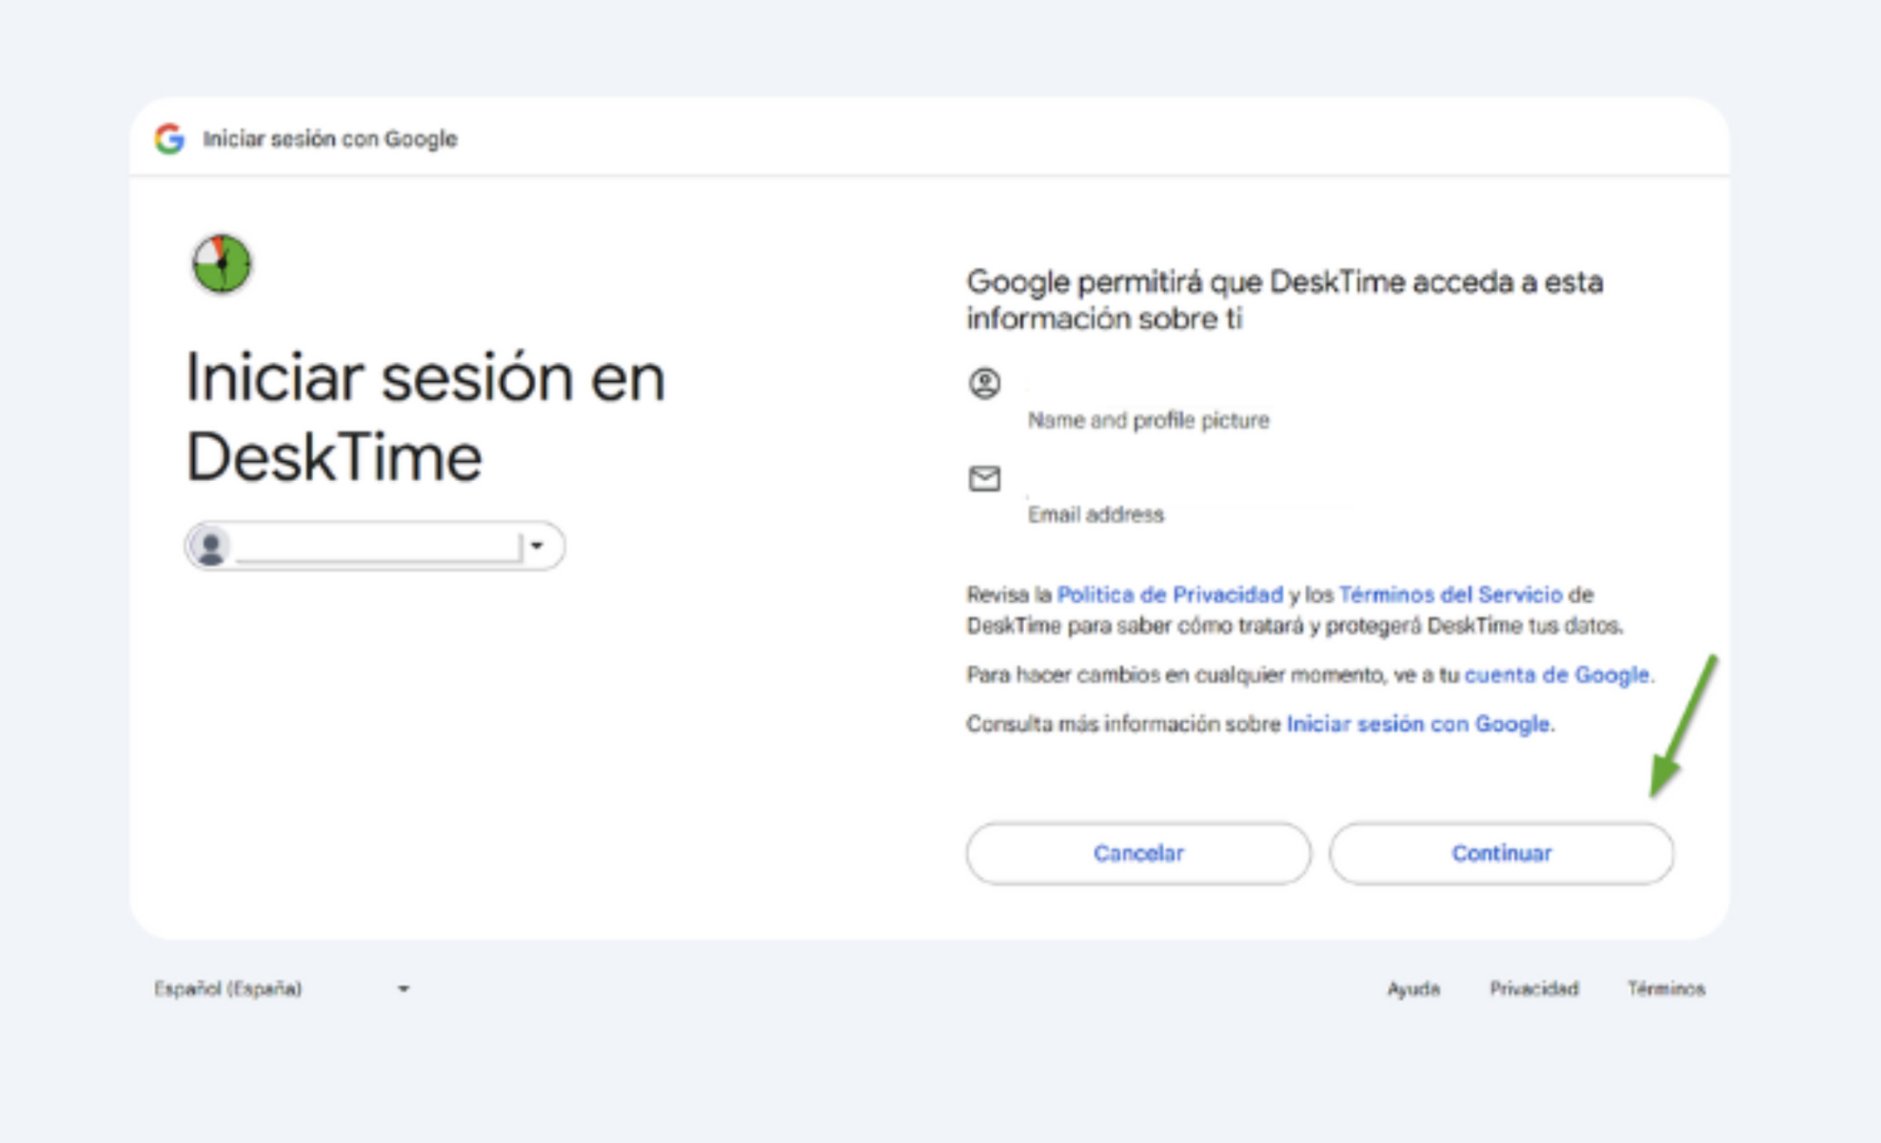Click the account name field in chip

pos(378,546)
